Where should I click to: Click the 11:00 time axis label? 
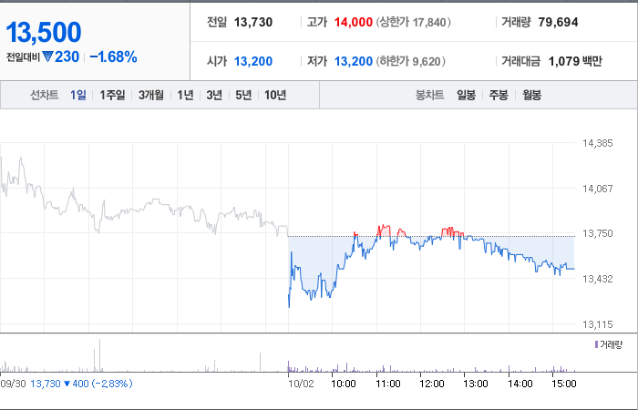point(387,384)
